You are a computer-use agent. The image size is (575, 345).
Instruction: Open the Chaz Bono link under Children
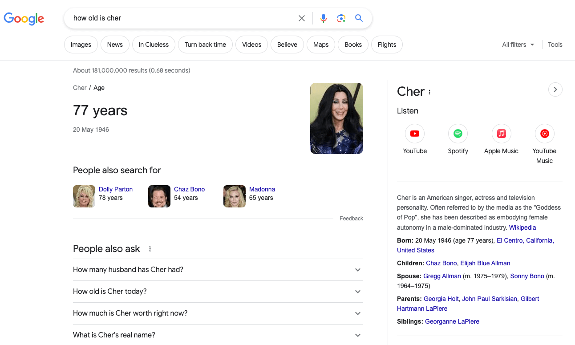[441, 263]
